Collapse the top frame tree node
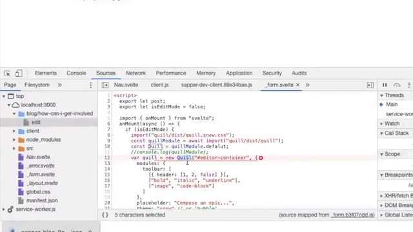This screenshot has height=232, width=413. [4, 96]
